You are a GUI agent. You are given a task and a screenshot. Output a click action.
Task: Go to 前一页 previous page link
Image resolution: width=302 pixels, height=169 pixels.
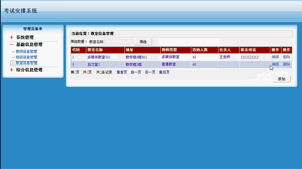point(136,72)
